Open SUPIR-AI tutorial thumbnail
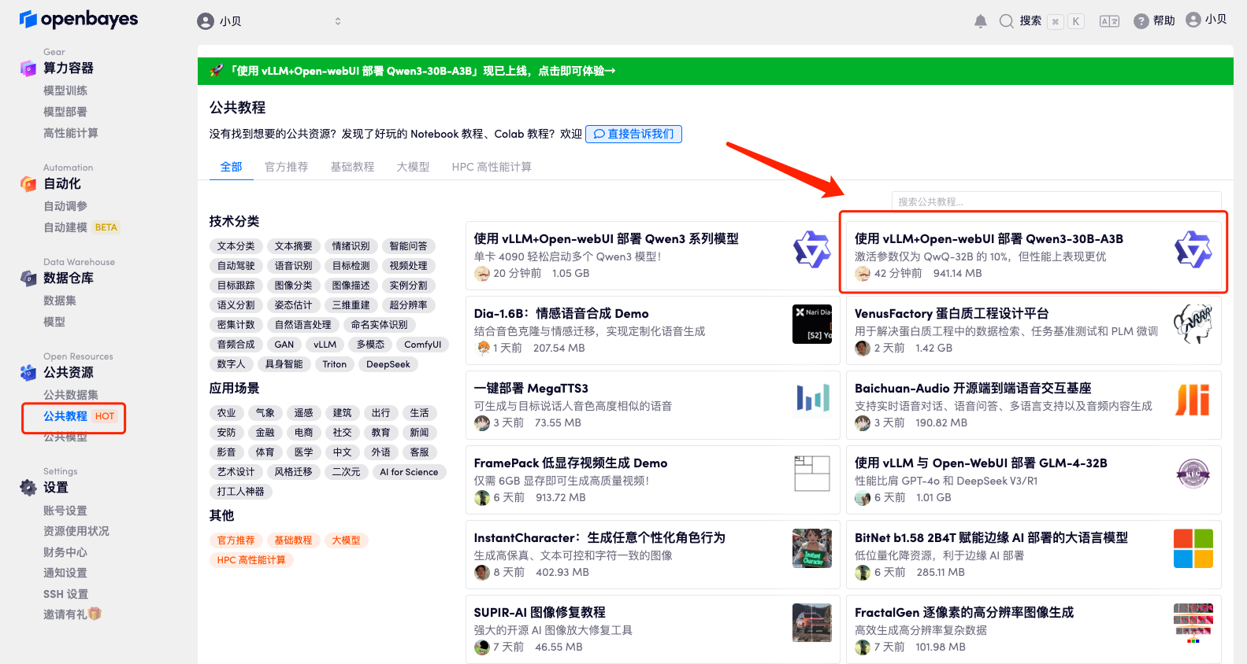 (811, 623)
